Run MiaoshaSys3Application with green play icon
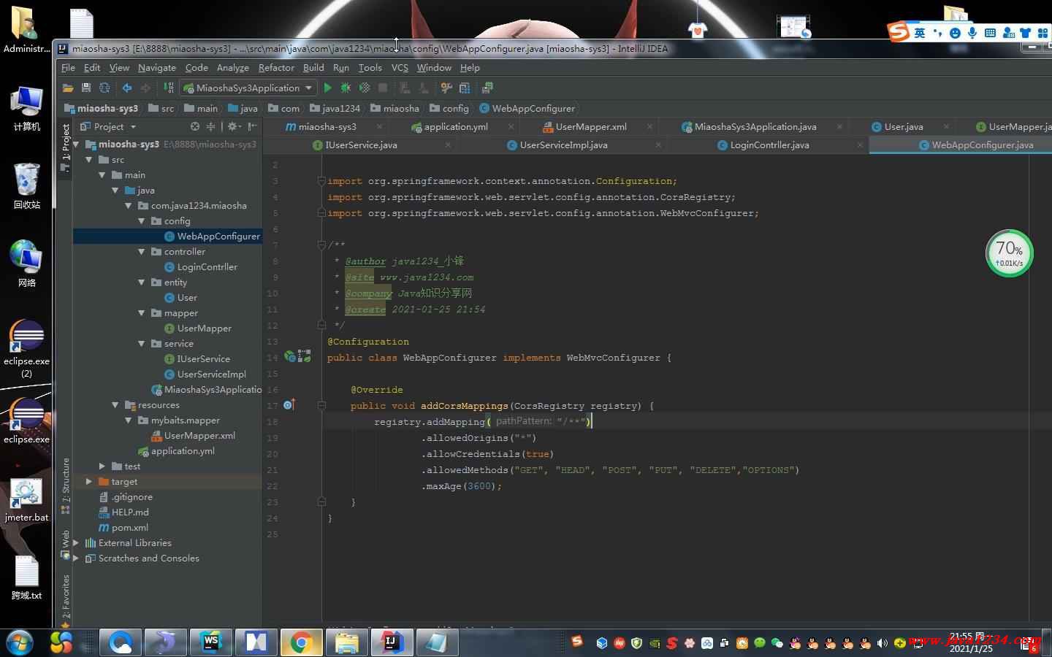Image resolution: width=1052 pixels, height=657 pixels. pos(328,88)
